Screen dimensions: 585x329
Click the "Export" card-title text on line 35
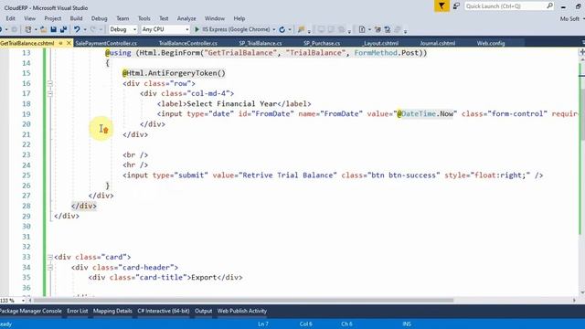coord(204,278)
